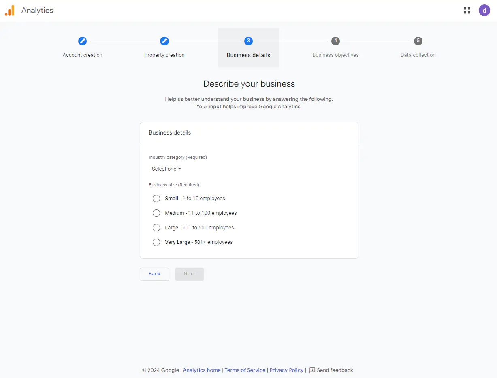Click the Back button
Screen dimensions: 497x378
(154, 274)
